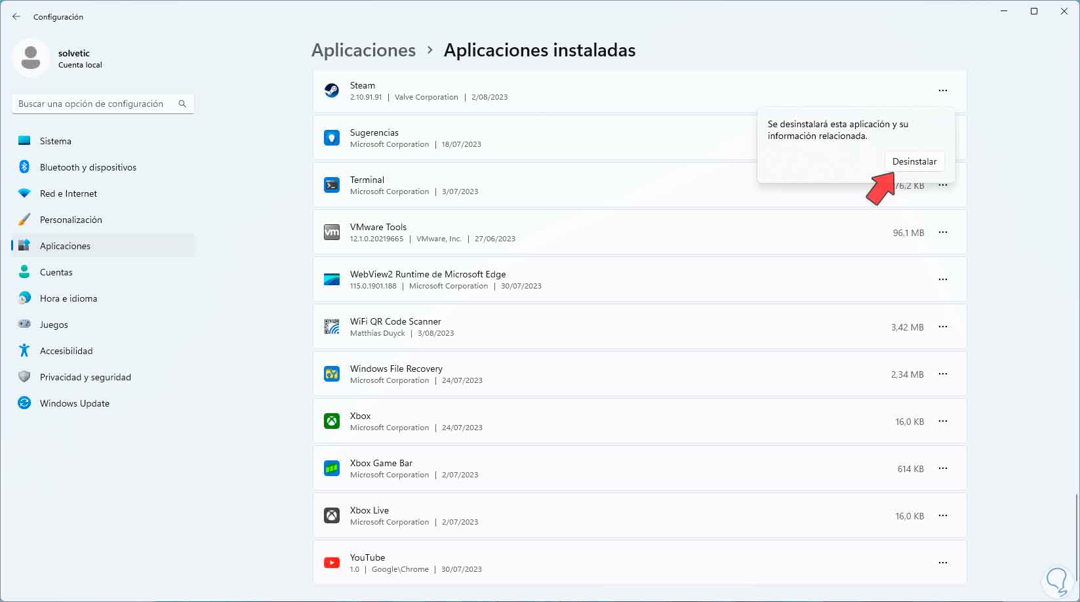1080x602 pixels.
Task: Click the Juegos controller icon
Action: point(24,325)
